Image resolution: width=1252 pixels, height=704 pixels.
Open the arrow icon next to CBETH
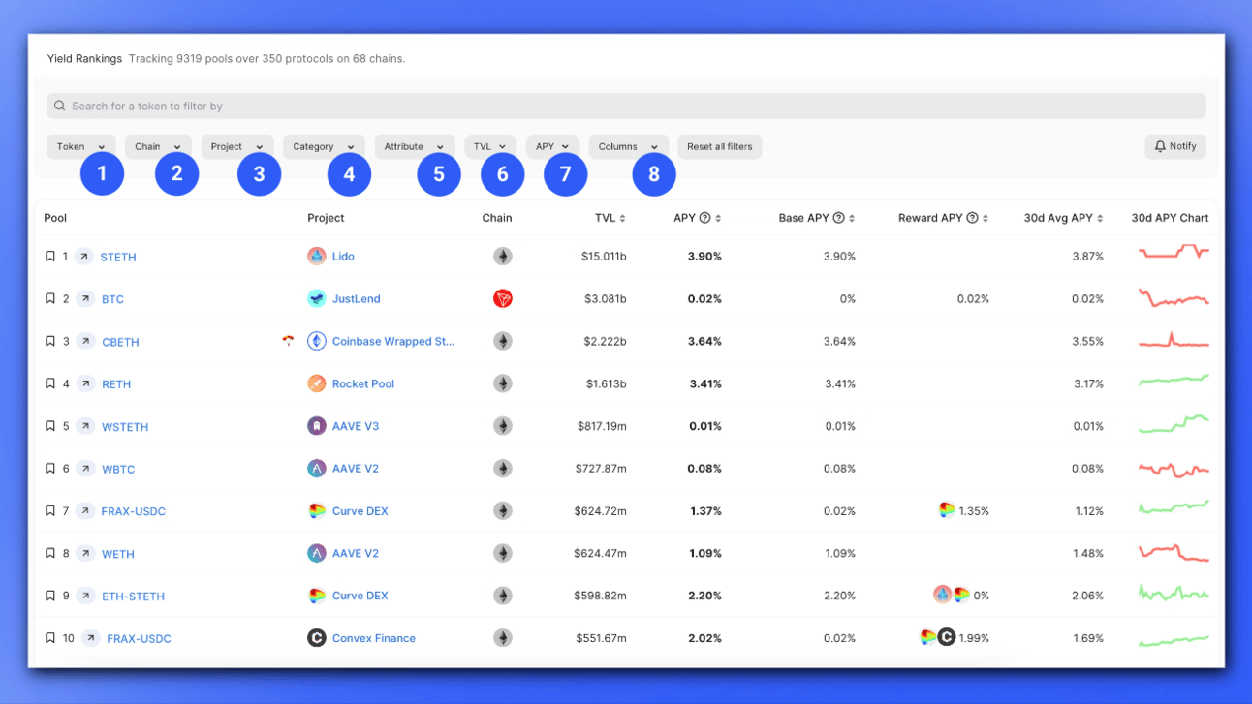pyautogui.click(x=85, y=342)
